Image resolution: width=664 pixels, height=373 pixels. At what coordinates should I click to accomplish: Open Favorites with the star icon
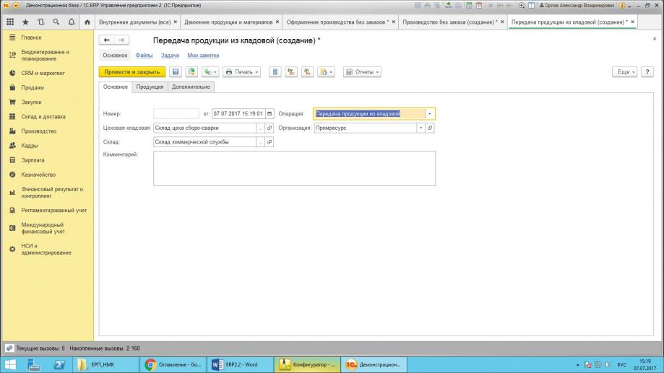coord(25,22)
